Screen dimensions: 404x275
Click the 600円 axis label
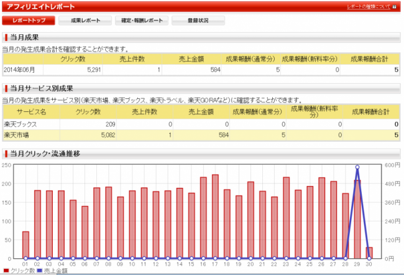click(392, 165)
